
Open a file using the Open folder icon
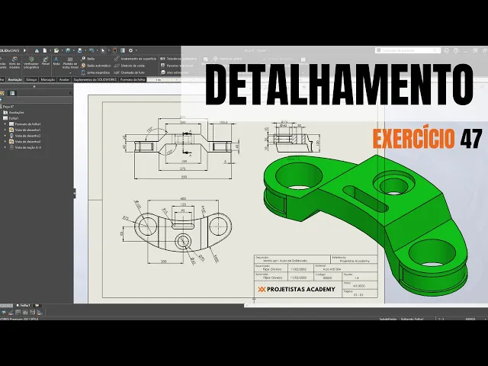56,50
